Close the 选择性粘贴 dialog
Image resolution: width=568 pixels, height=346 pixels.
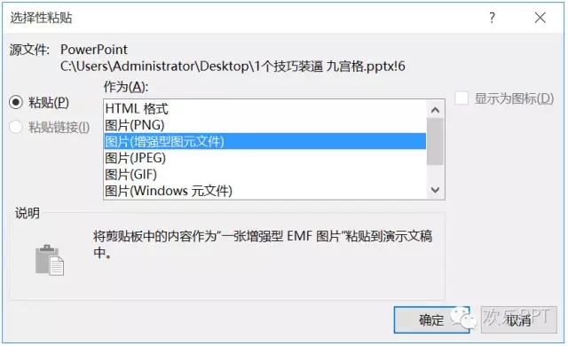coord(540,18)
